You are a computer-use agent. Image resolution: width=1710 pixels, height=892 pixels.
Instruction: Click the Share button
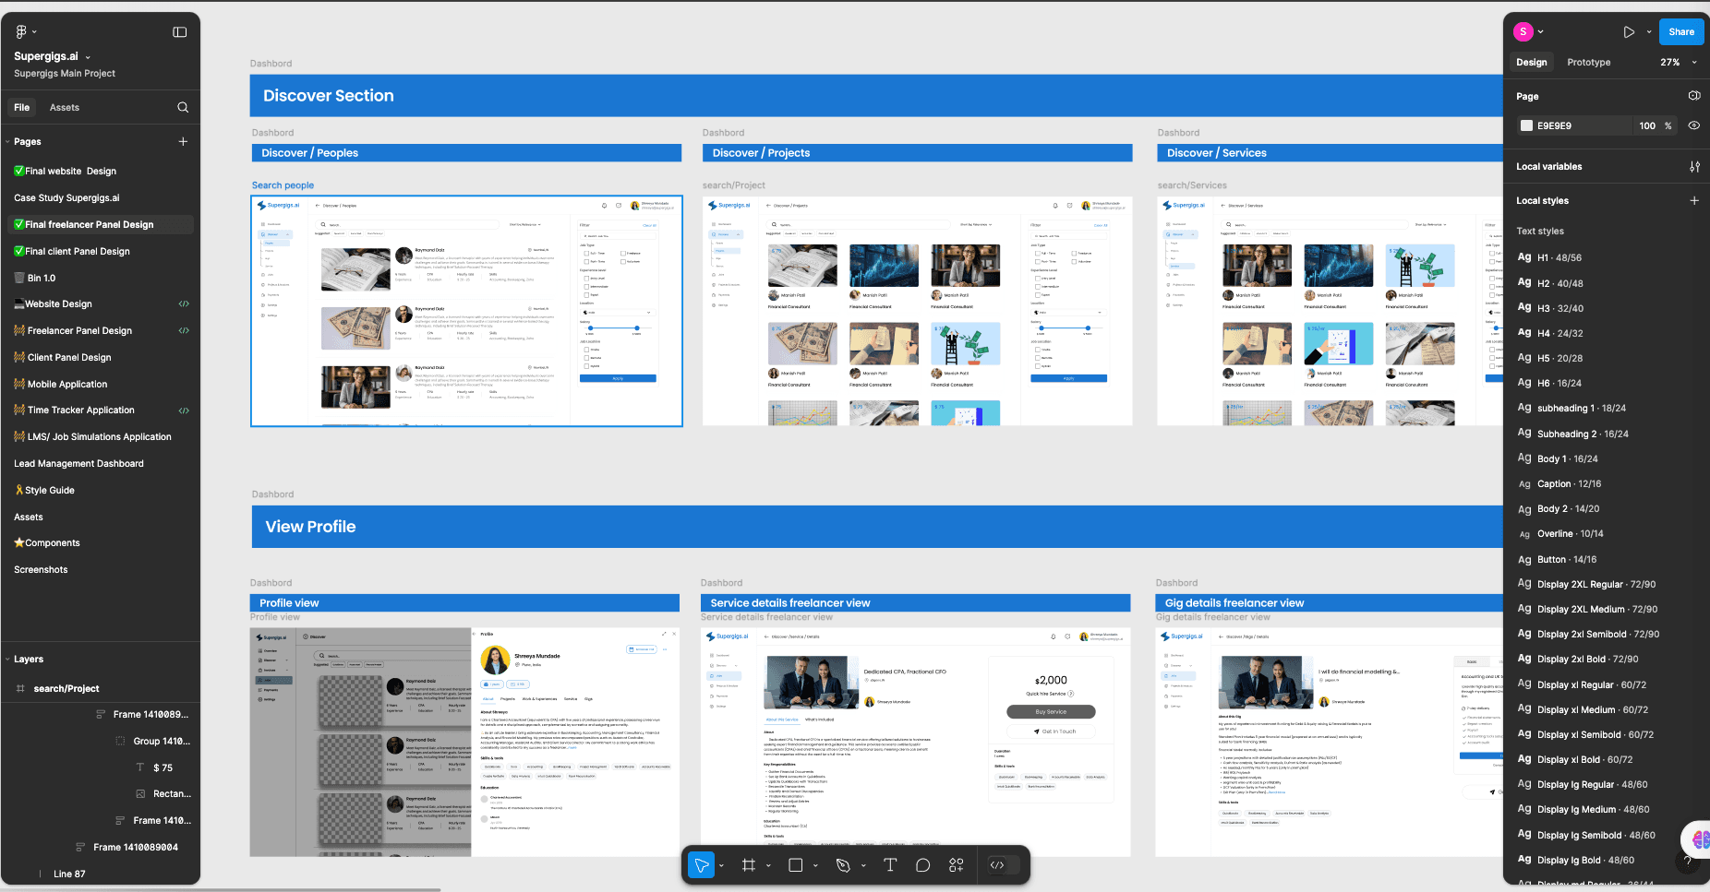point(1681,31)
